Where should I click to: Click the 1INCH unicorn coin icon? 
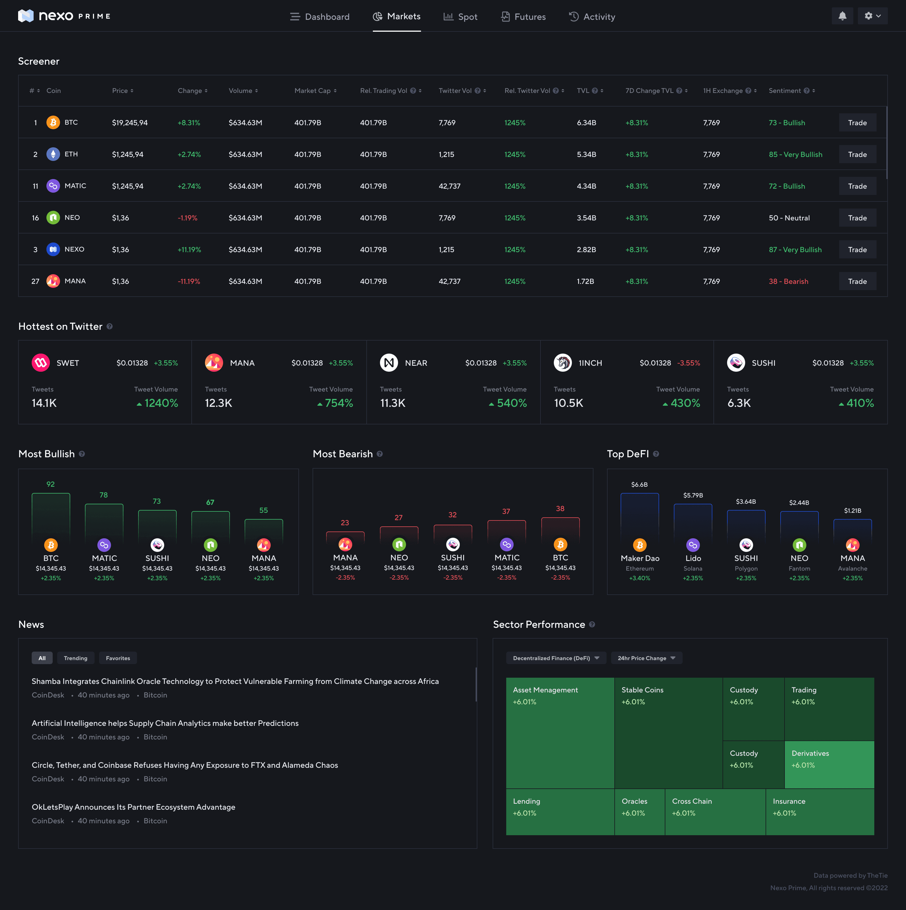click(x=562, y=363)
